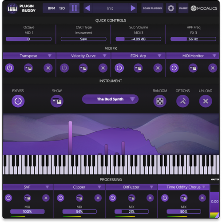This screenshot has width=222, height=223.
Task: Adjust the BitFuzzer Mix slider at 21%
Action: 132,211
